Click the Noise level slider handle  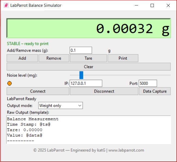click(81, 75)
